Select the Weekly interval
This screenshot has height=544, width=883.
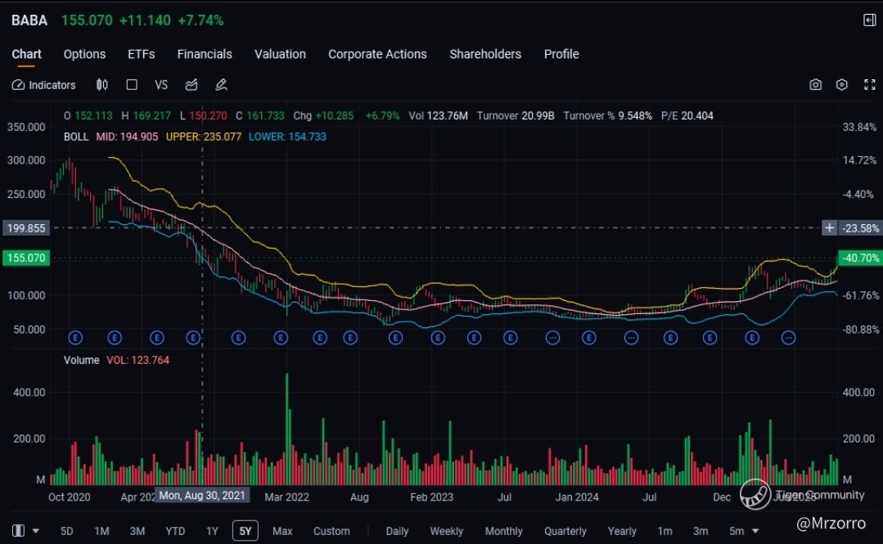(x=446, y=531)
